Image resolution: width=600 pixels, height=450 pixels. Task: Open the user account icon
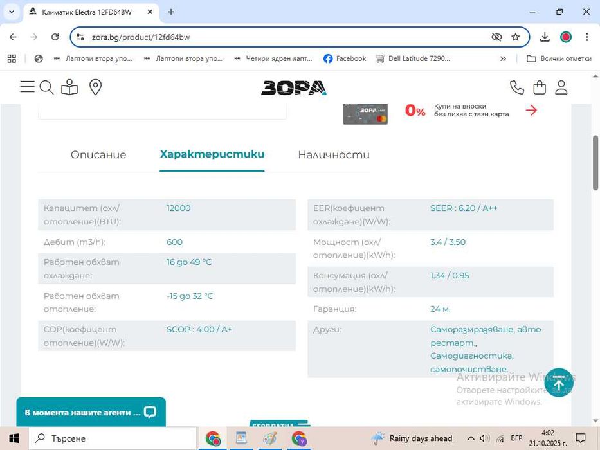pos(561,87)
